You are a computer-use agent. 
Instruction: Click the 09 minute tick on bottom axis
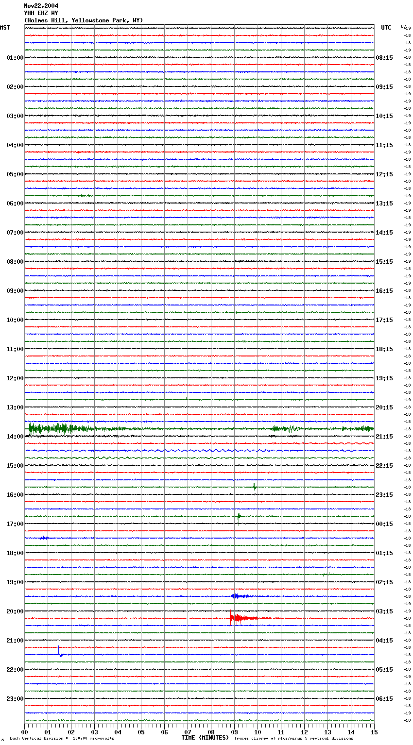(x=234, y=732)
